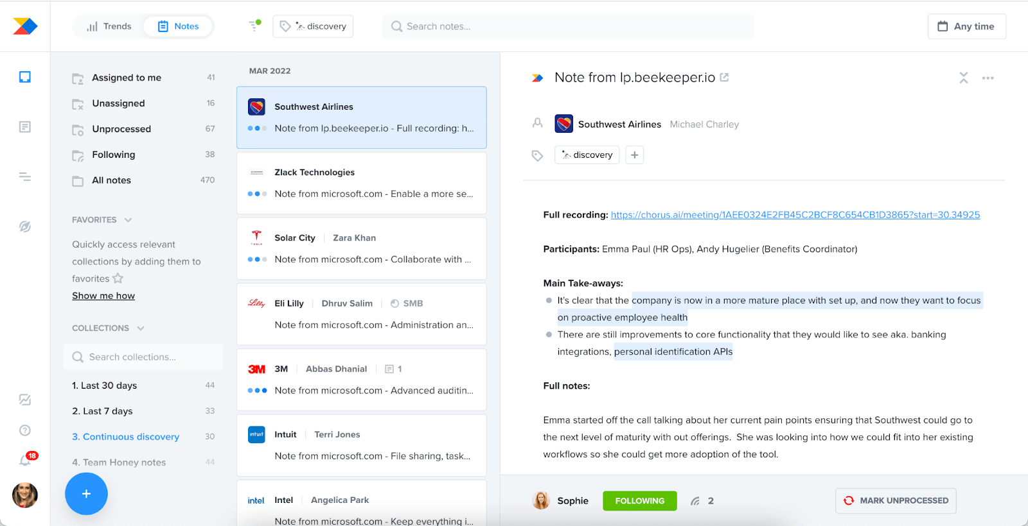Click the person icon beside company name
Image resolution: width=1028 pixels, height=526 pixels.
[538, 123]
